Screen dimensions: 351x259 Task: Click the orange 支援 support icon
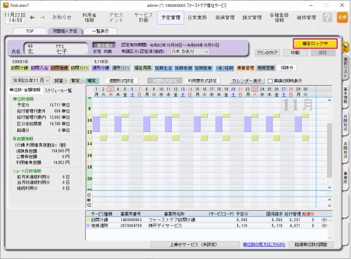click(342, 18)
